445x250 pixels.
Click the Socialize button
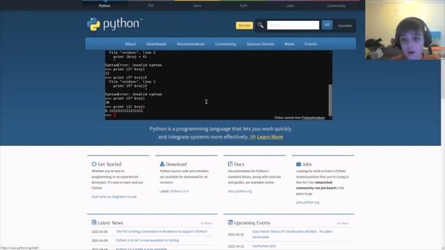(345, 26)
